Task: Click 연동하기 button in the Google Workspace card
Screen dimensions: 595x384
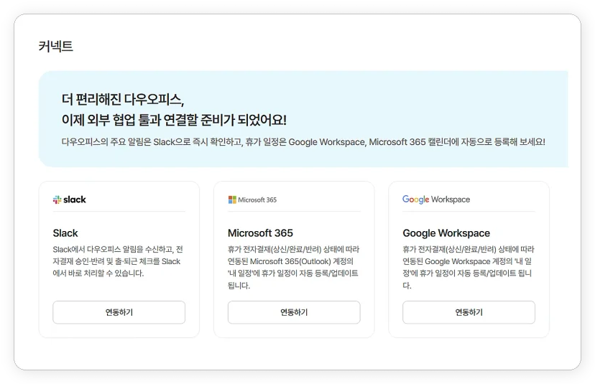Action: click(x=469, y=312)
